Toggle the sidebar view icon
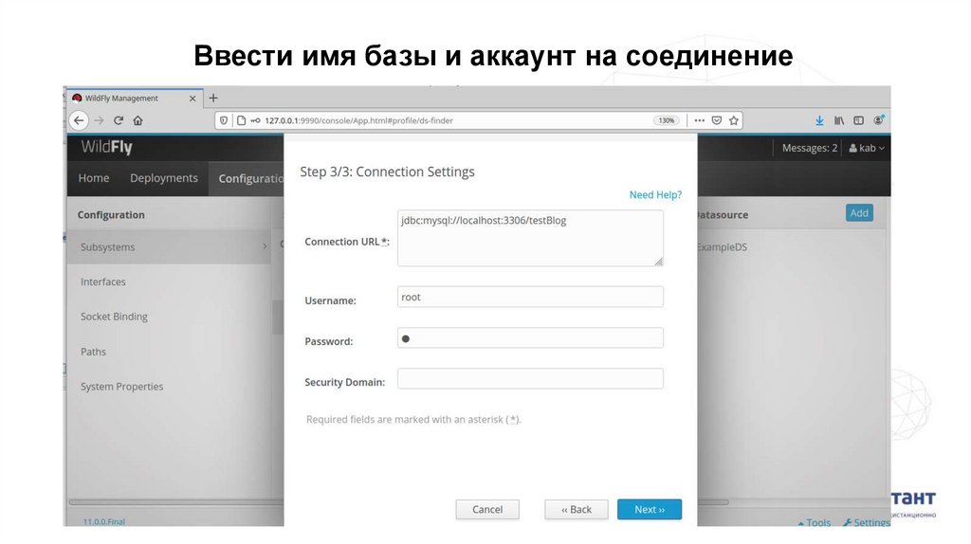Screen dimensions: 971x544 pyautogui.click(x=858, y=120)
